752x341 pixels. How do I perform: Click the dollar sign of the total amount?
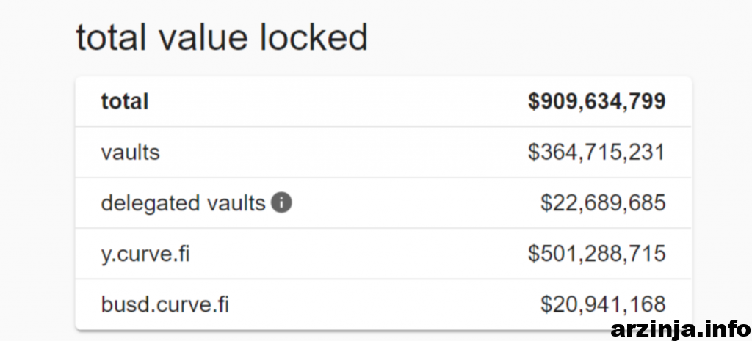click(x=533, y=101)
